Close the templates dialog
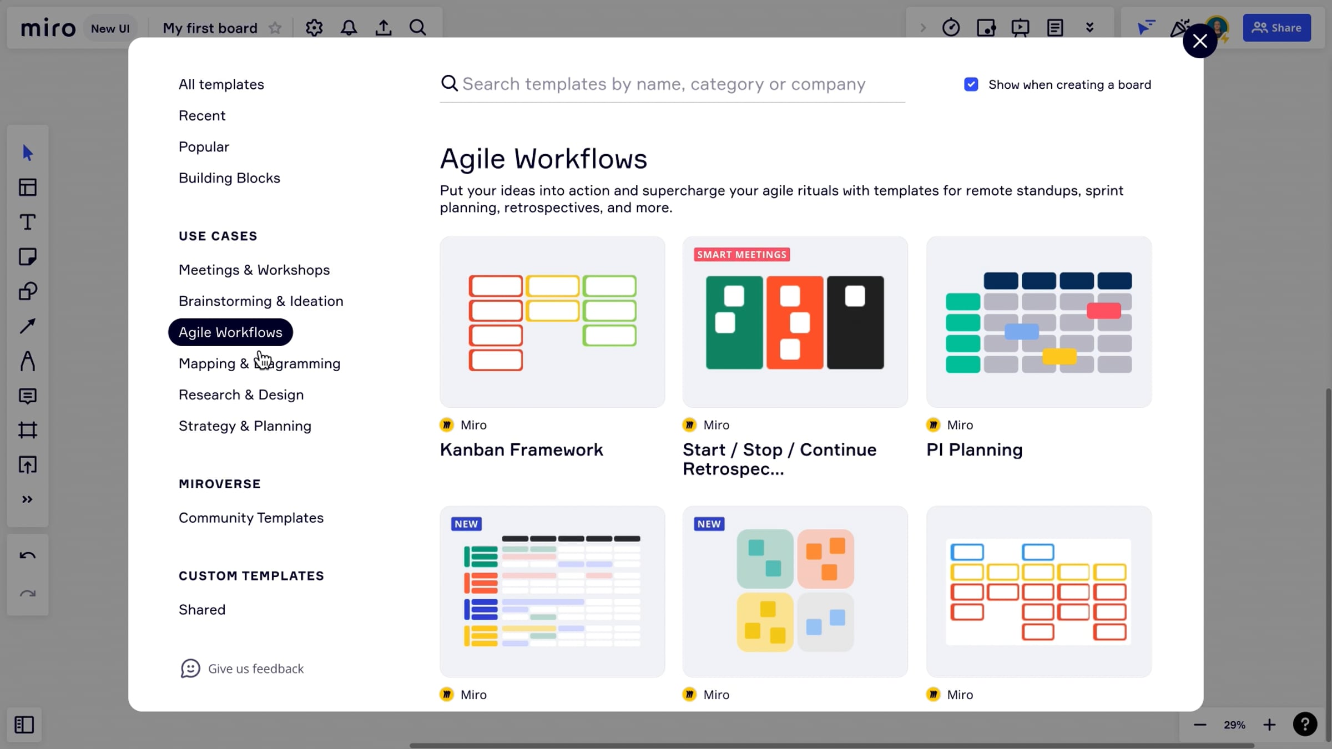 [1200, 41]
